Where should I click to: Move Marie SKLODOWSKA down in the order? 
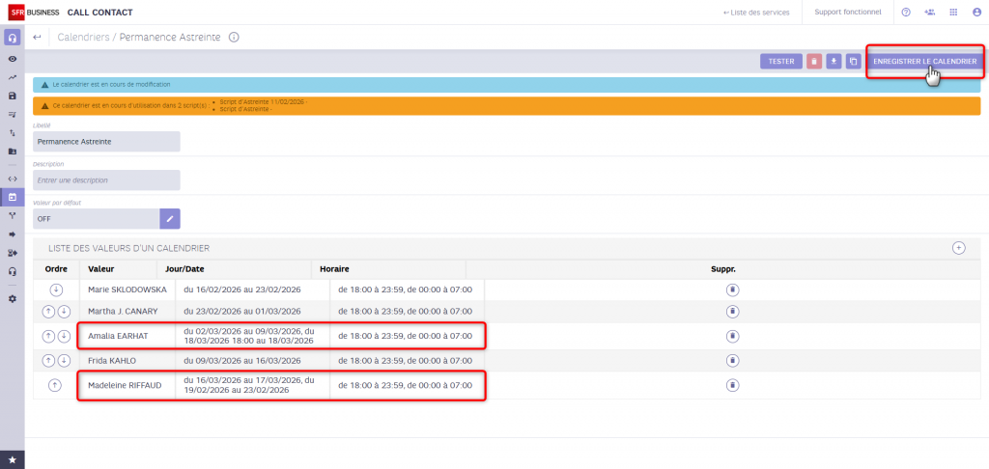coord(56,289)
